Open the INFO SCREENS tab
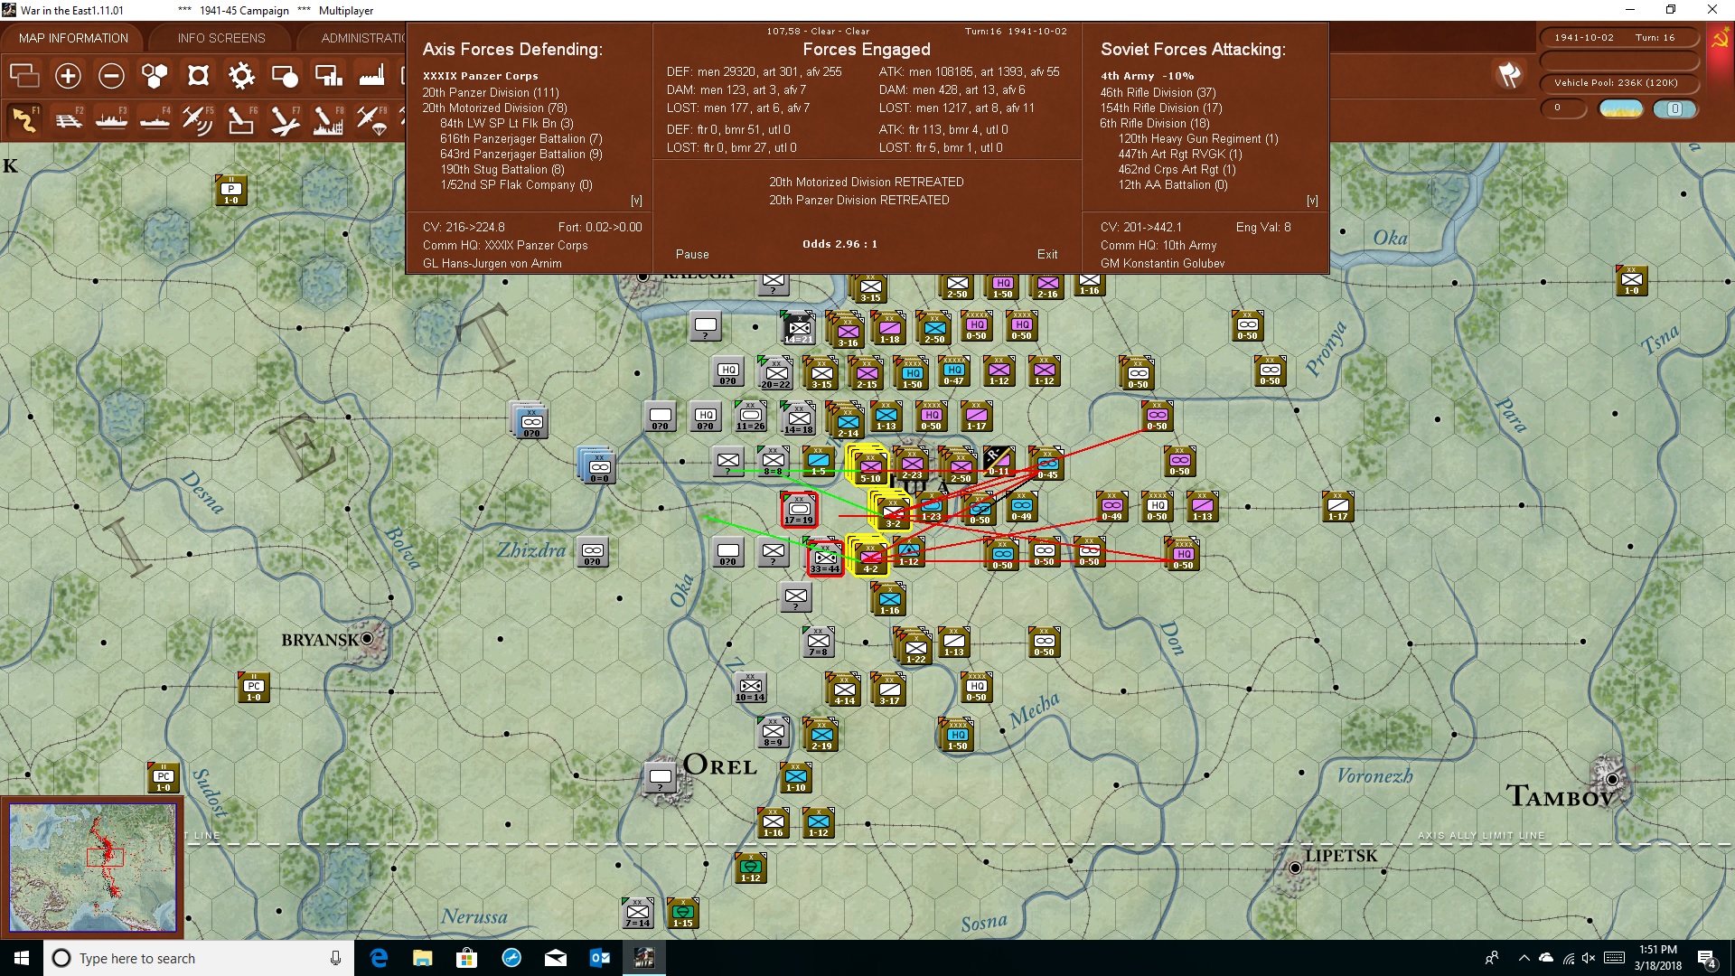 (221, 38)
